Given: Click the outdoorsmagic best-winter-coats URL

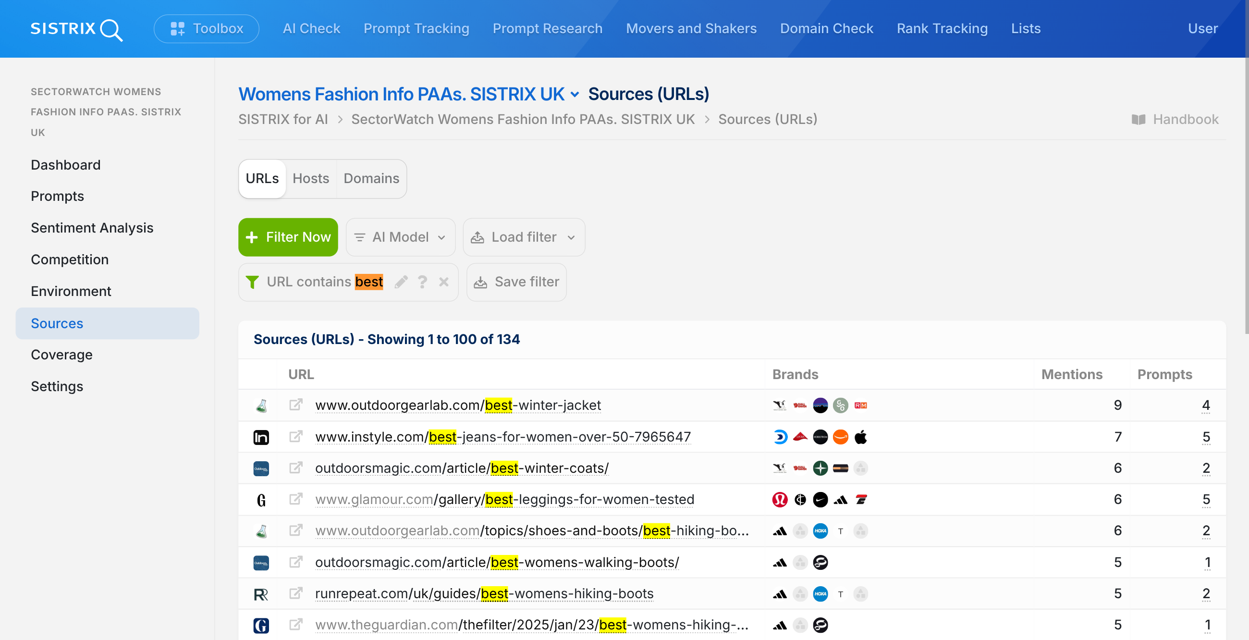Looking at the screenshot, I should click(462, 468).
